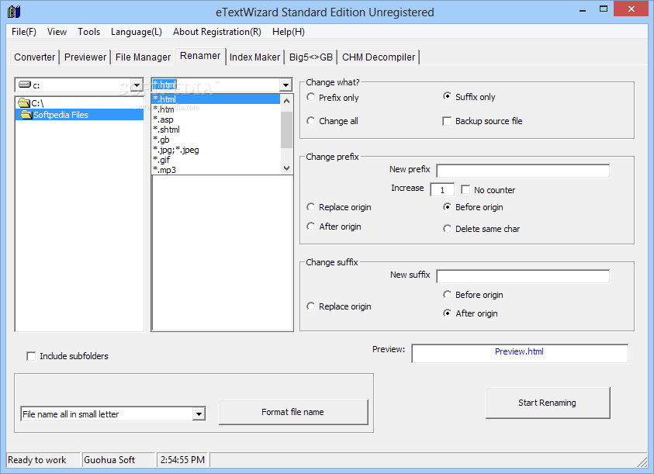Screen dimensions: 654x474
Task: Open the View menu
Action: pos(57,32)
